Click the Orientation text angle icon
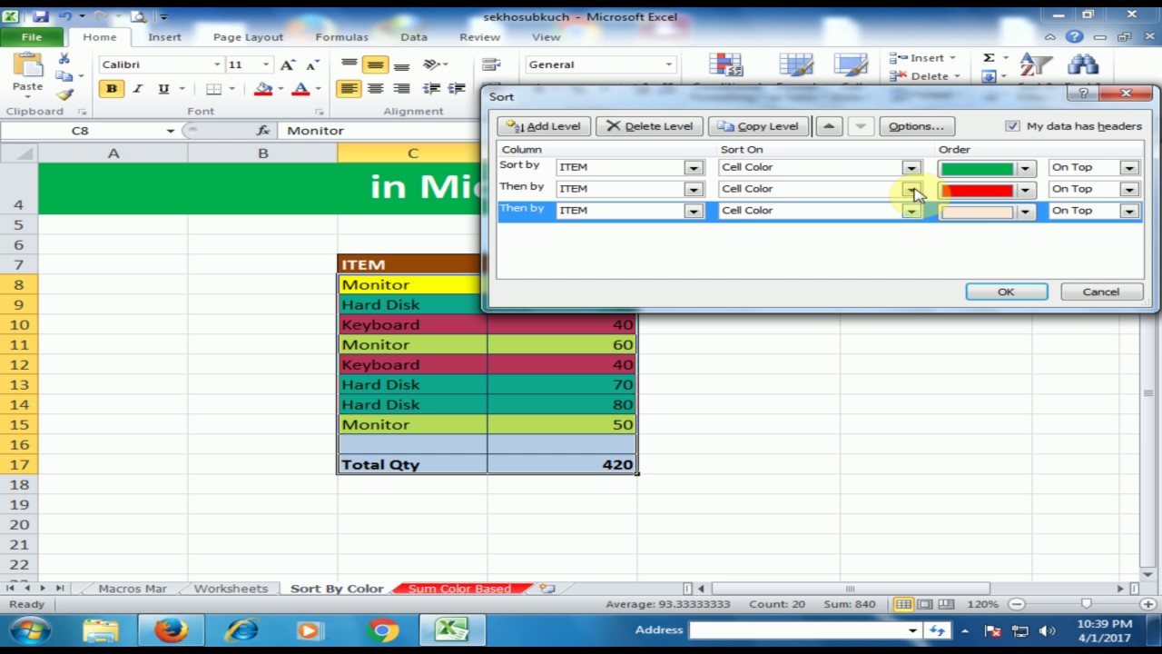Image resolution: width=1162 pixels, height=654 pixels. 432,64
